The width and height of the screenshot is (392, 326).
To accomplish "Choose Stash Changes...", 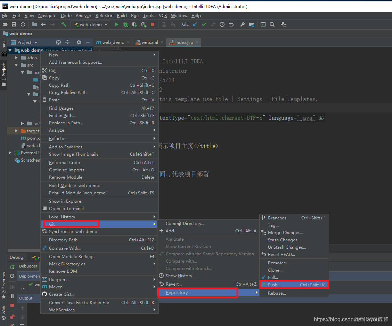I will pos(294,240).
